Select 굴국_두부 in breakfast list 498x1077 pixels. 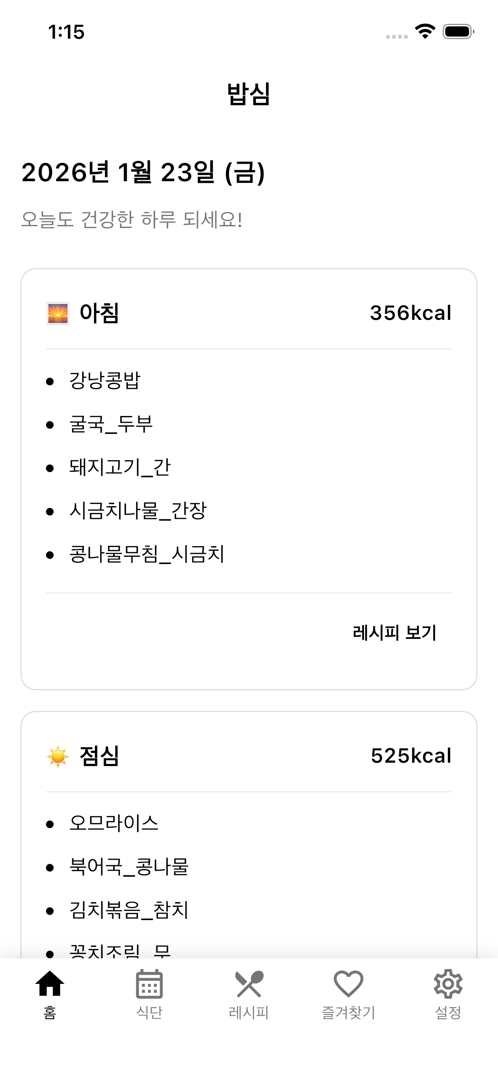111,424
